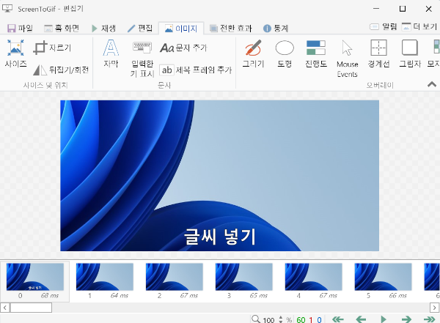Screen dimensions: 440x323
Task: Jump to the first frame
Action: click(x=337, y=319)
